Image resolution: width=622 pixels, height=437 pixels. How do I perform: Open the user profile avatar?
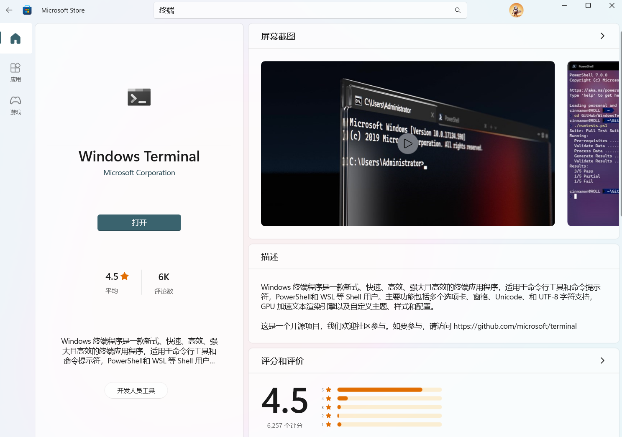point(516,10)
